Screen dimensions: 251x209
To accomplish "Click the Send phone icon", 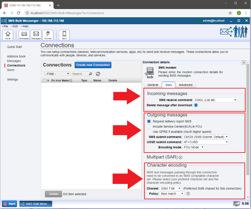I will click(x=64, y=35).
